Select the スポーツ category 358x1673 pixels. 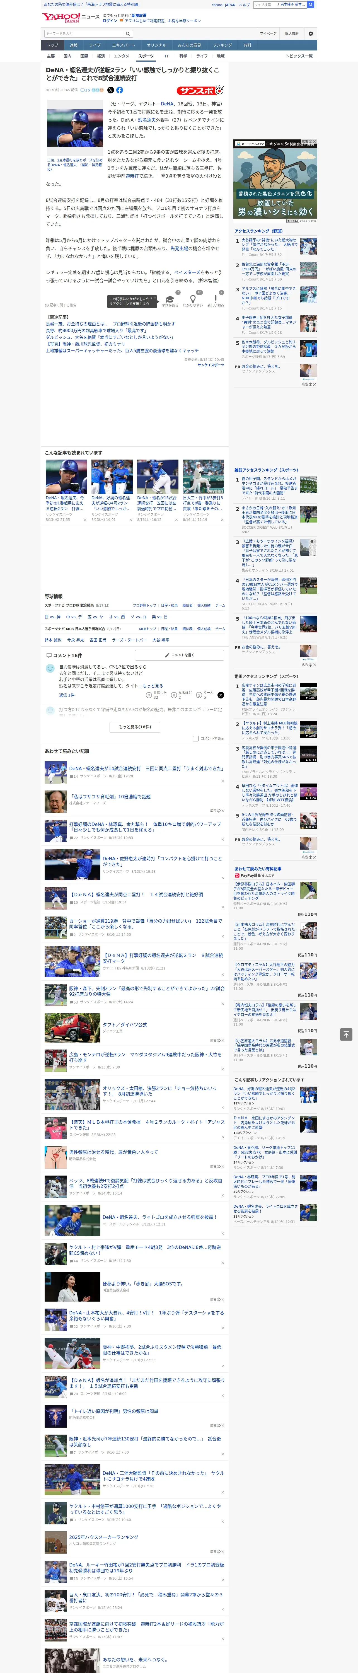pos(146,56)
